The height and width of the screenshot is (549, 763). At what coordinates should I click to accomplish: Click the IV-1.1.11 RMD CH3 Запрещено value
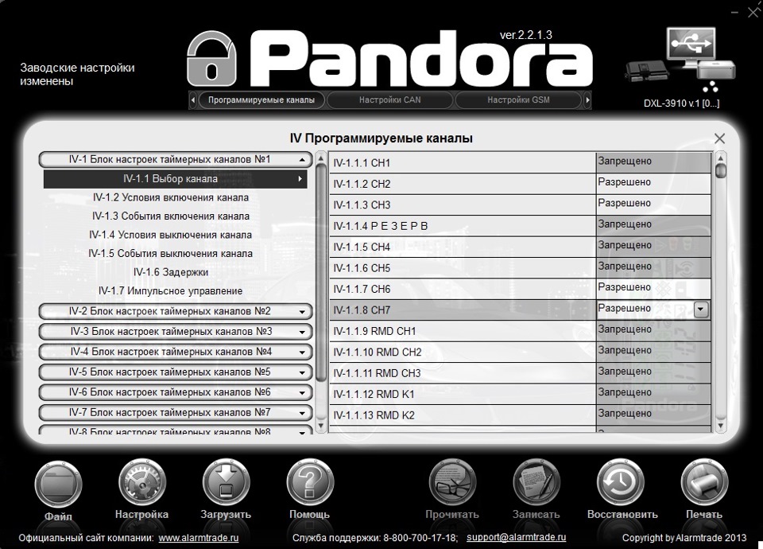[x=653, y=372]
